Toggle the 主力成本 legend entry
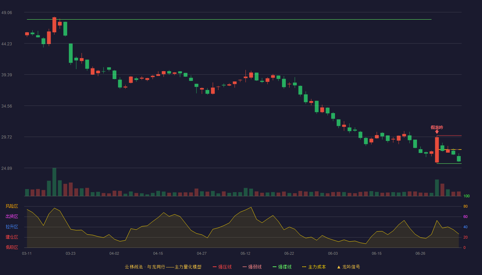 [x=314, y=267]
